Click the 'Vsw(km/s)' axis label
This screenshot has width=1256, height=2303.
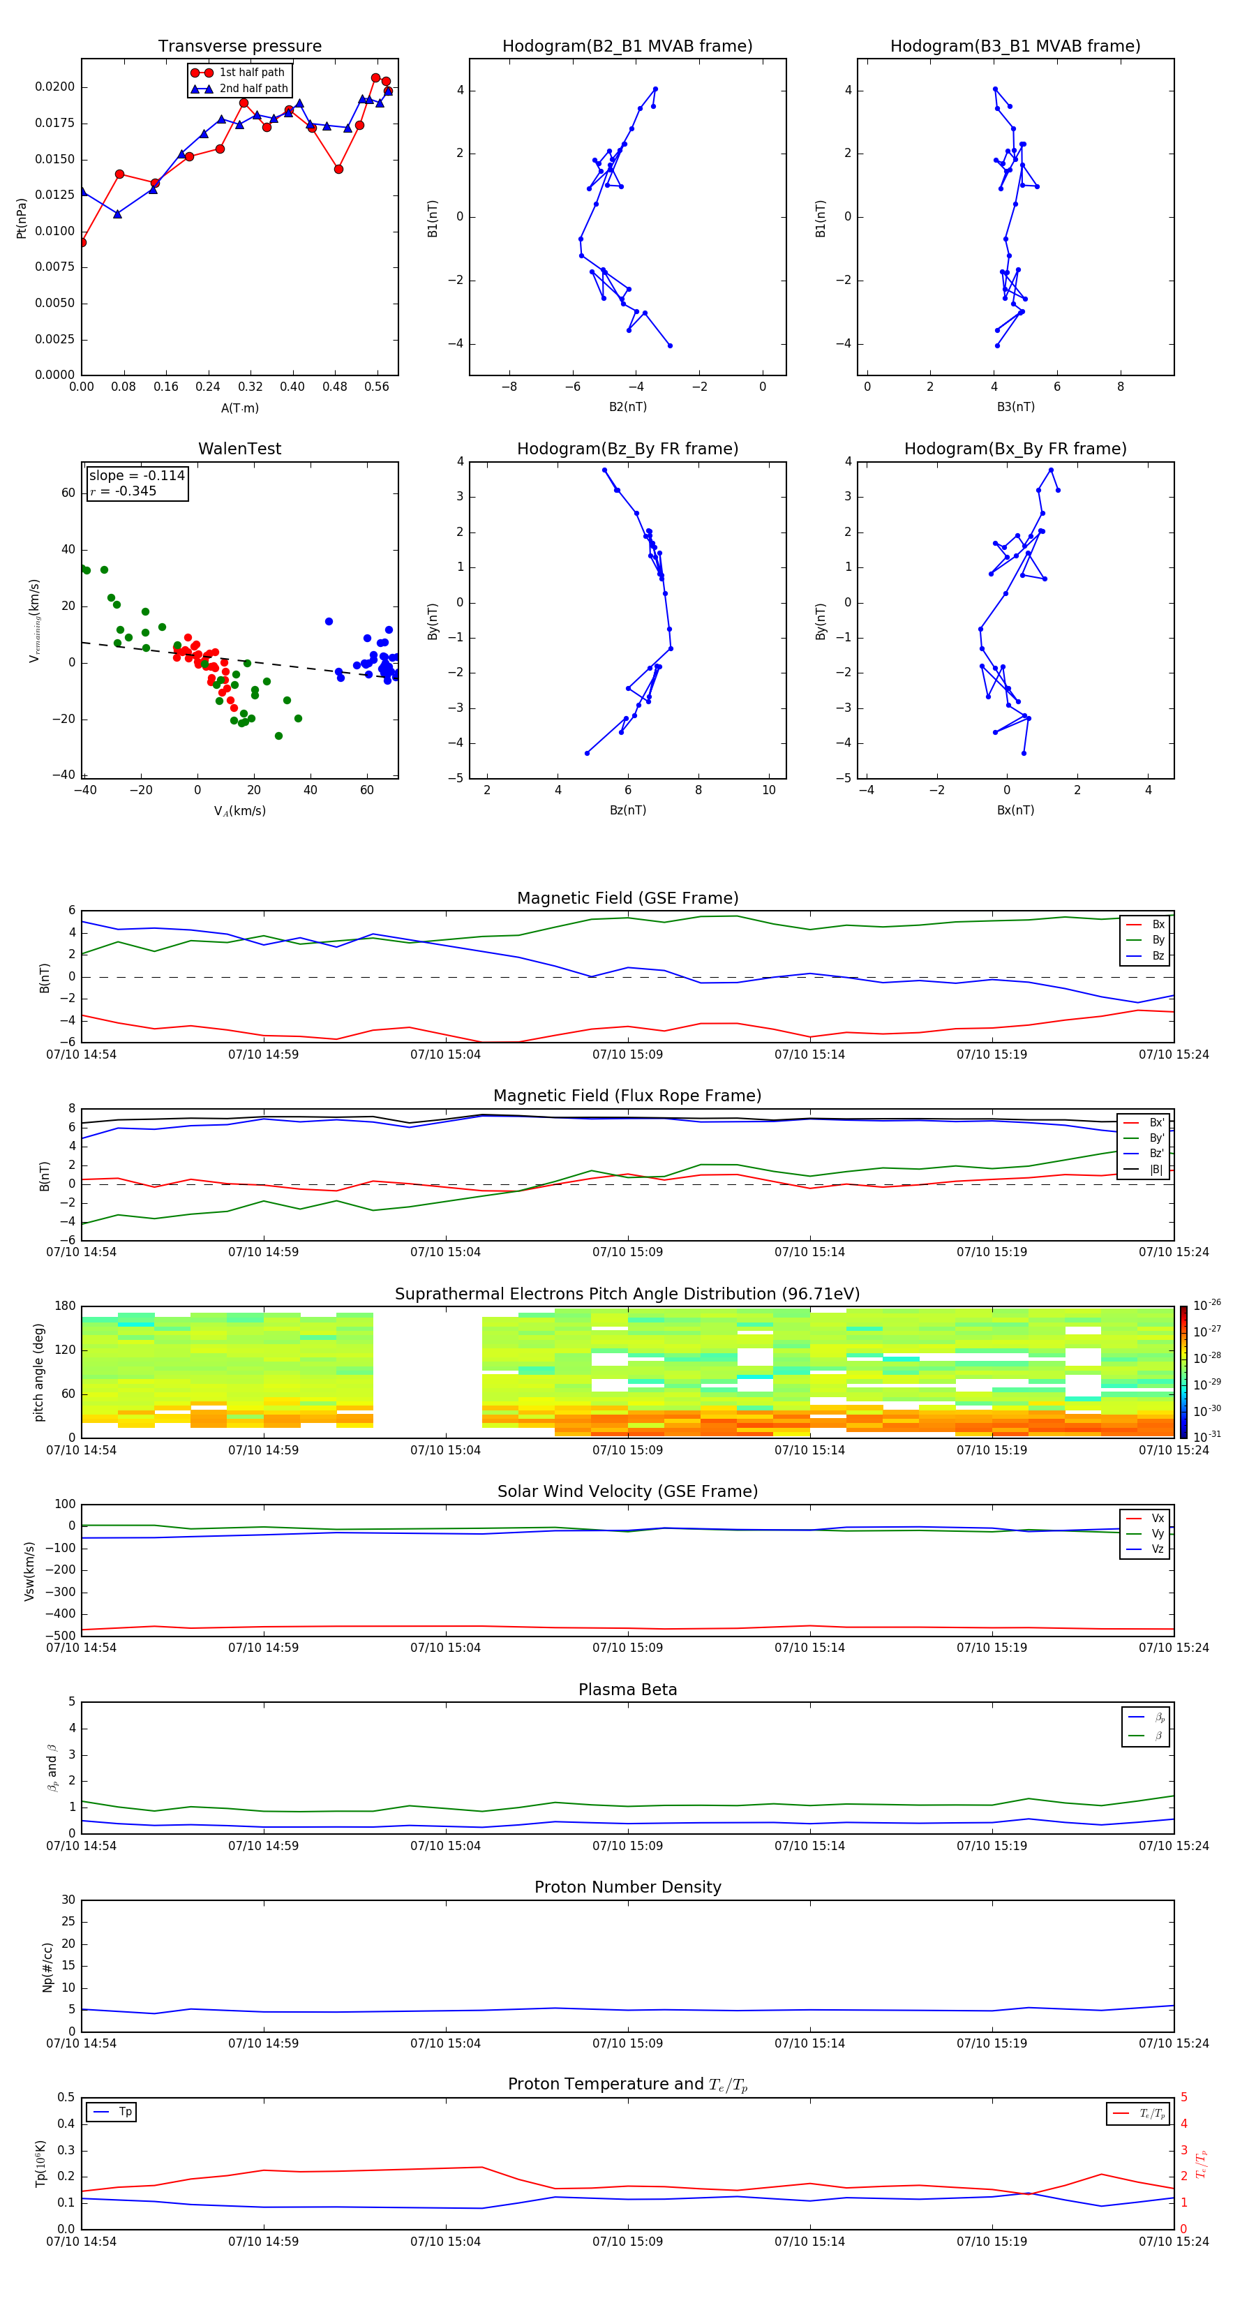pos(29,1571)
